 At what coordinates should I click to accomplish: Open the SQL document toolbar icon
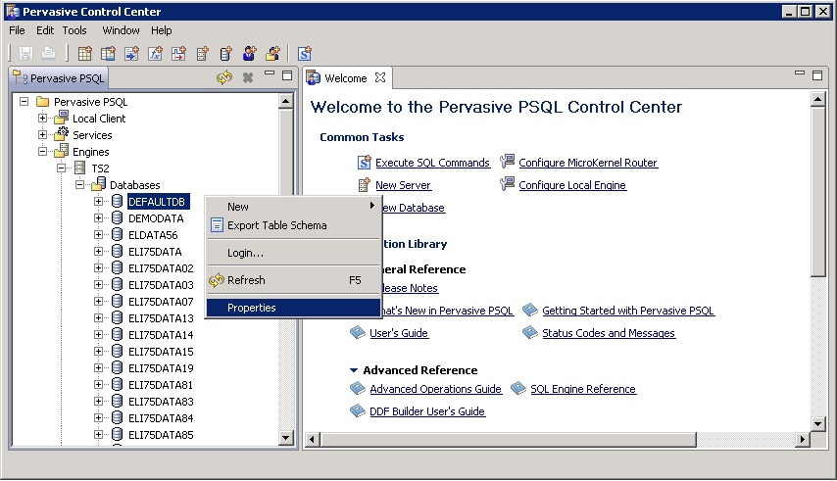(x=304, y=53)
